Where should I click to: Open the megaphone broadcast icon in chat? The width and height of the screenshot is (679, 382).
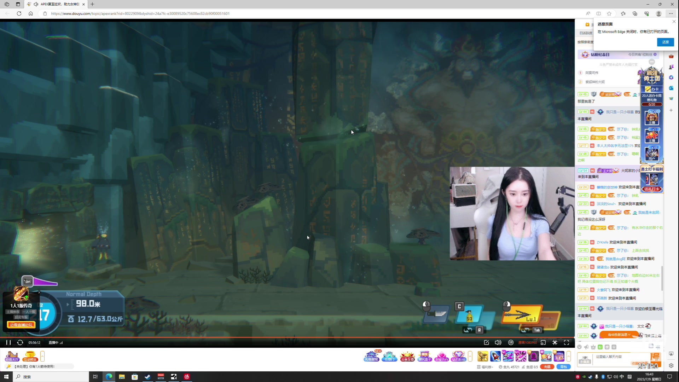[586, 347]
